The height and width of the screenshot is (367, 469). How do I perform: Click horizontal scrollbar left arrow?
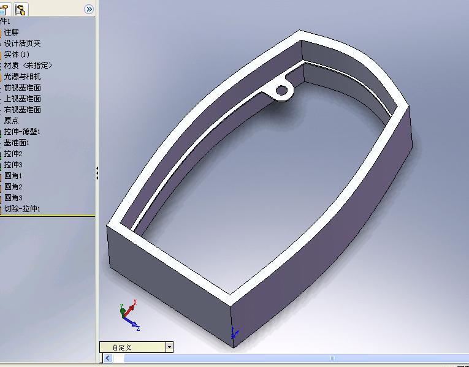click(x=108, y=358)
